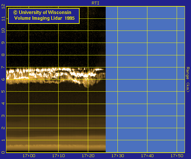191x159 pixels.
Task: Click the University of Wisconsin copyright text
Action: click(42, 12)
